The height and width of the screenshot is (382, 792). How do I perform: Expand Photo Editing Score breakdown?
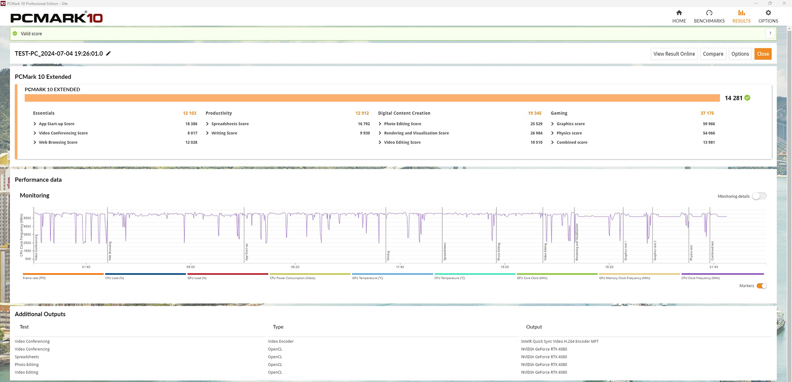pos(380,124)
